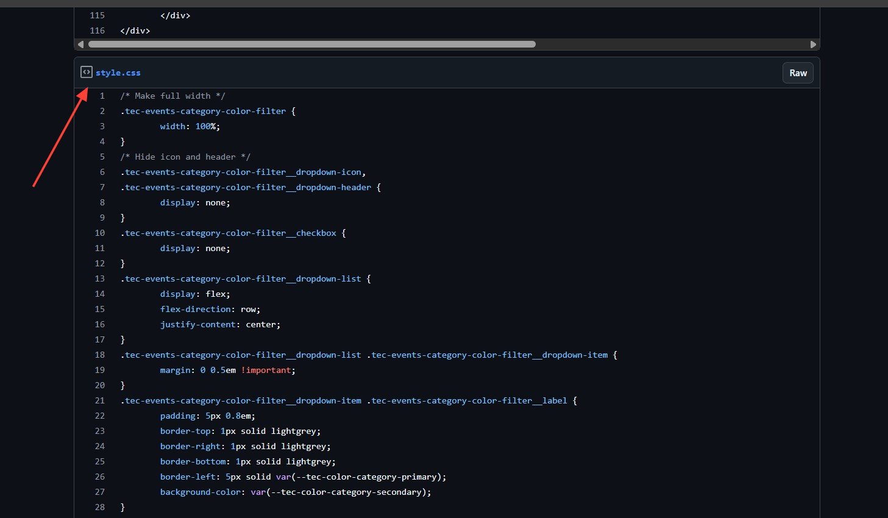Click the "border-left" property on line 26

(x=188, y=477)
